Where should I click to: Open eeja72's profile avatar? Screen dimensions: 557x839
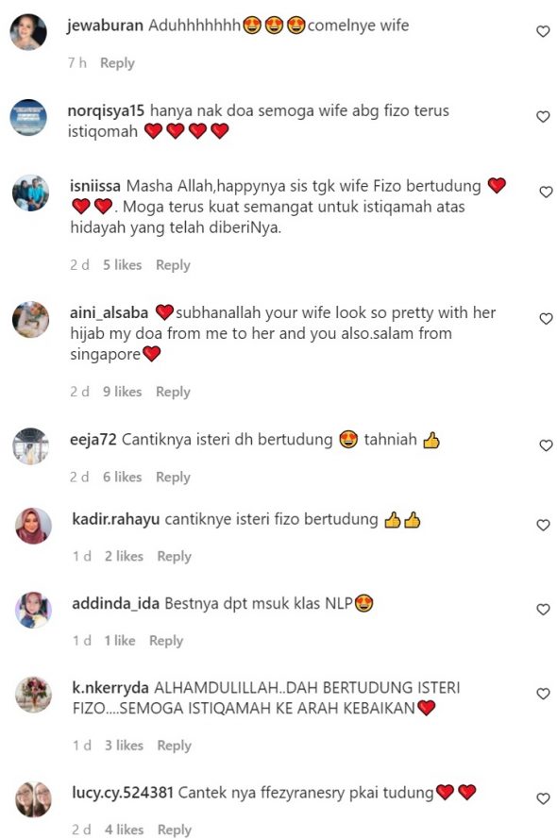(x=30, y=445)
